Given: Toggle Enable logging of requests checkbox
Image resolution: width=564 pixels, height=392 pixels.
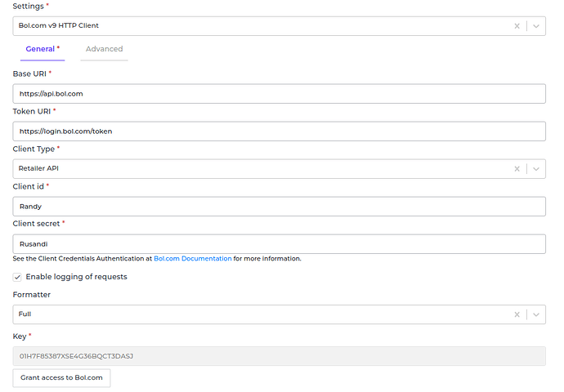Looking at the screenshot, I should (17, 277).
